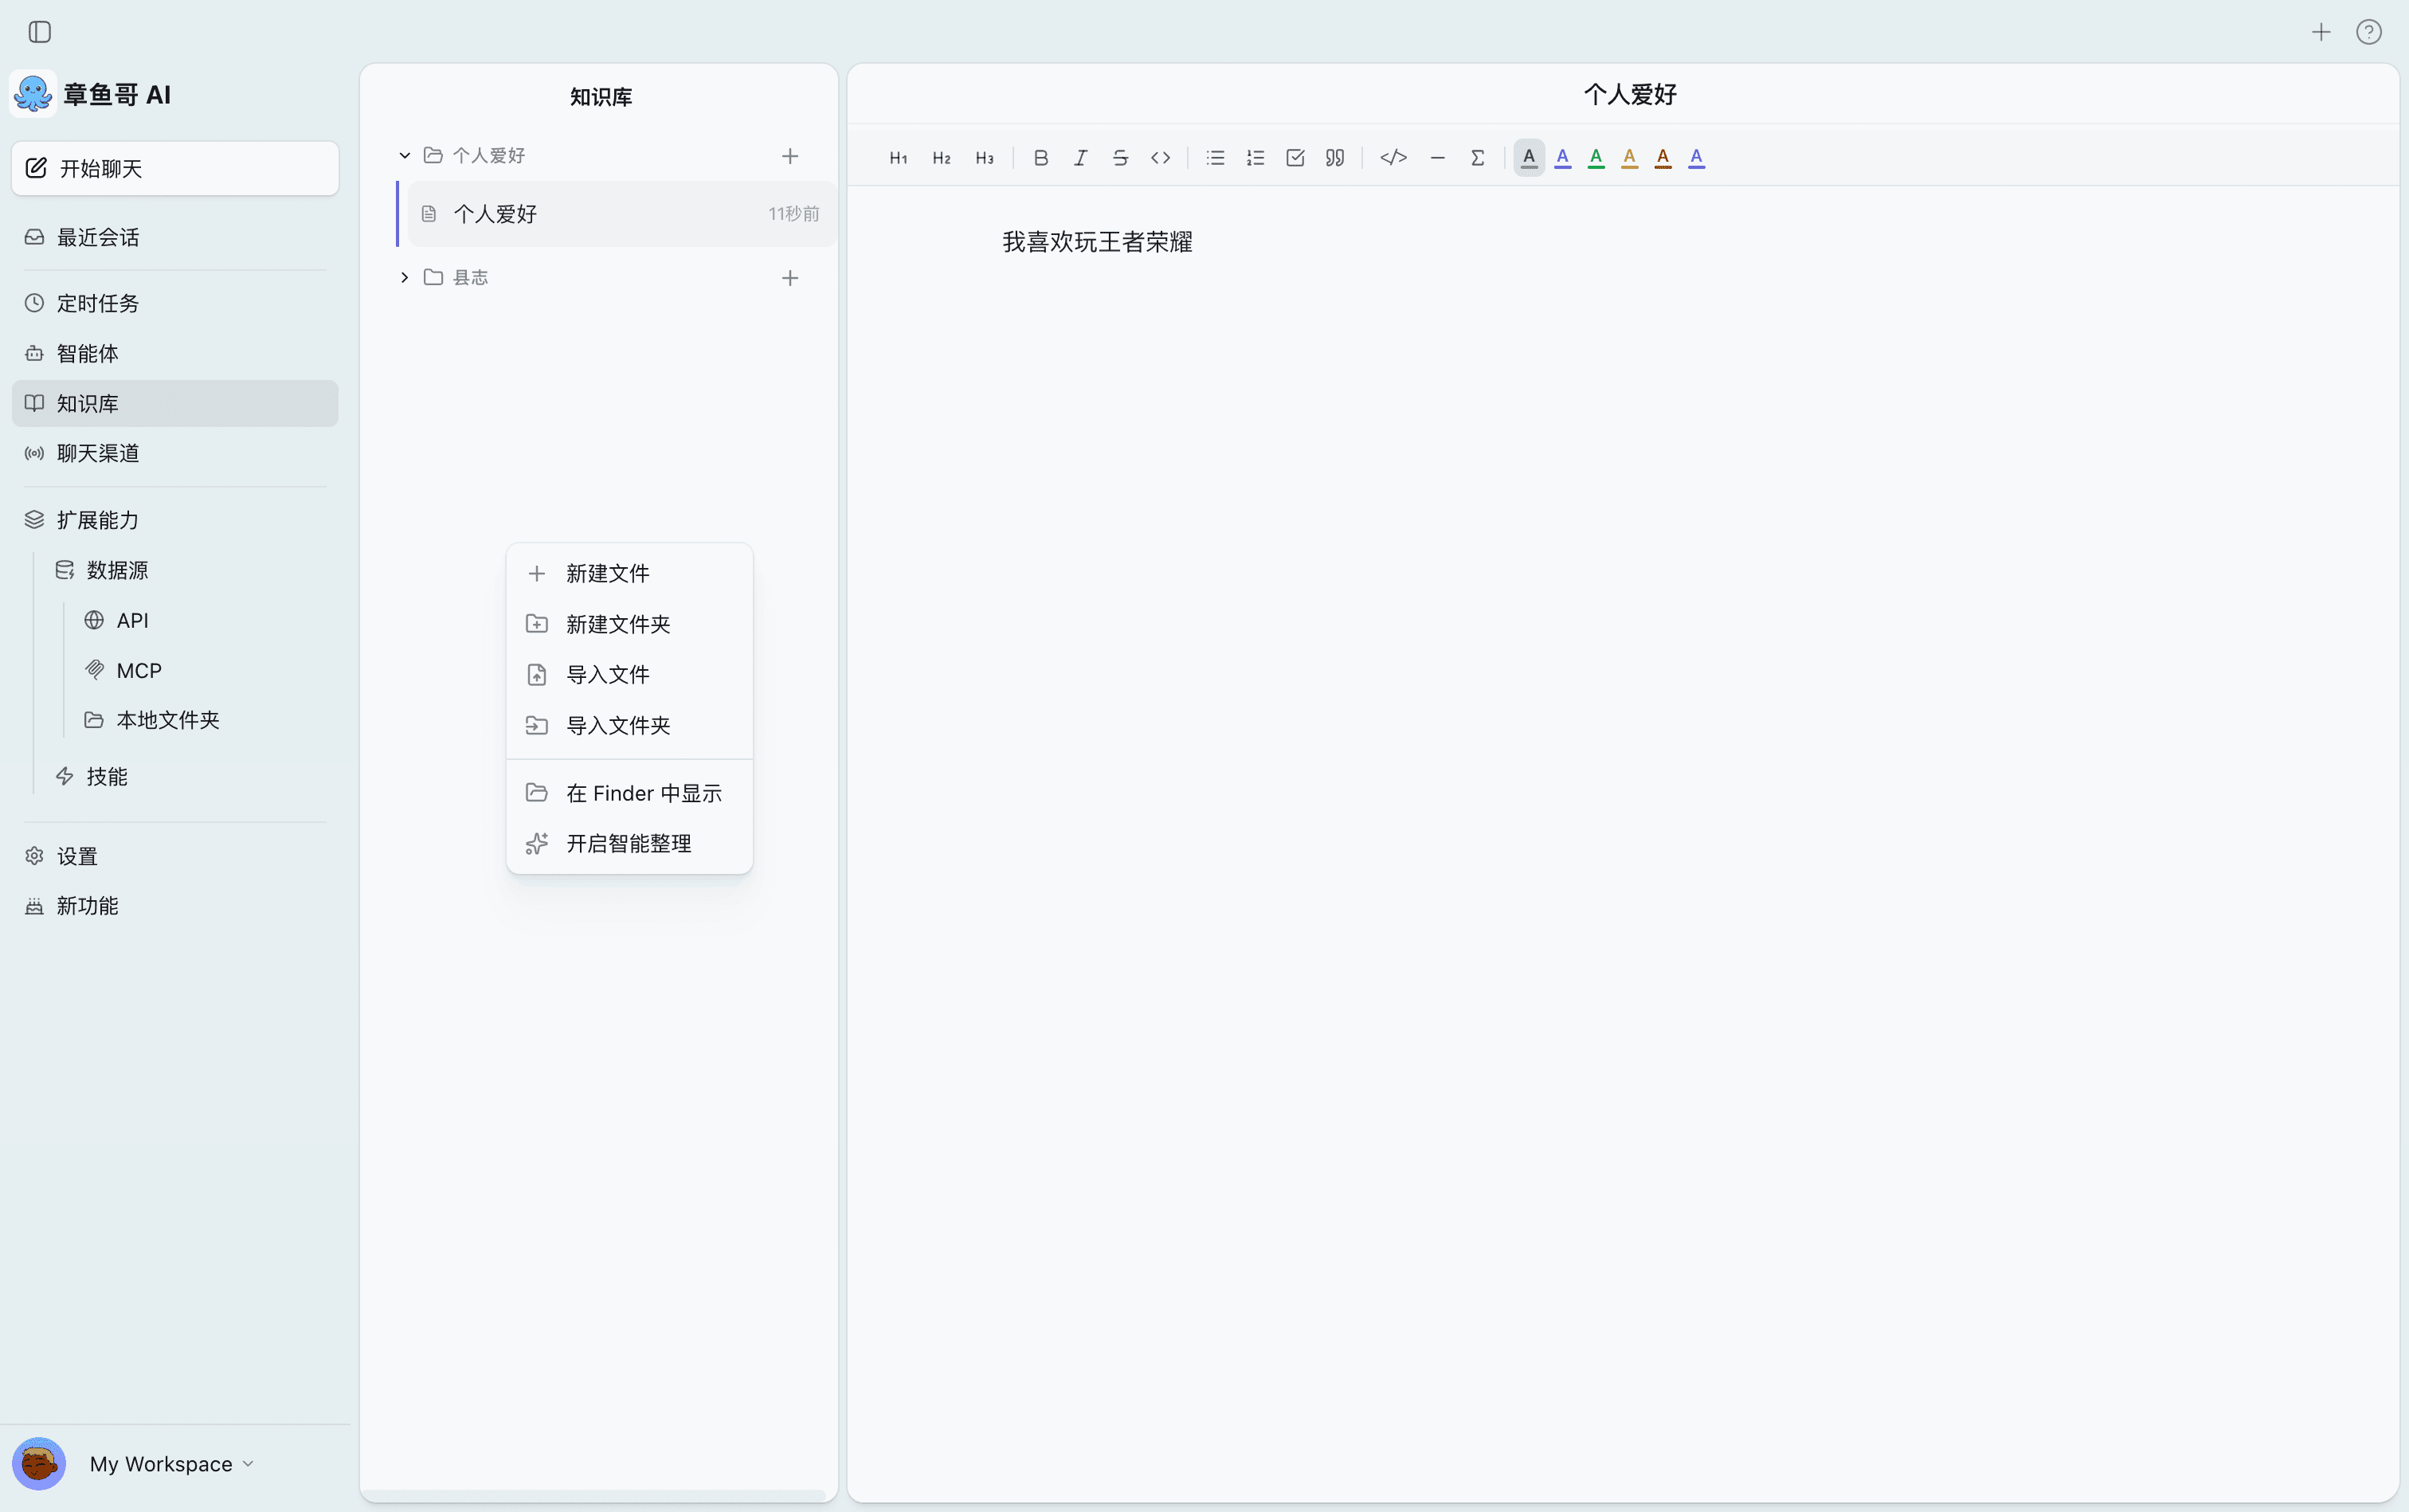Expand the 县志 folder
Viewport: 2409px width, 1512px height.
point(404,277)
